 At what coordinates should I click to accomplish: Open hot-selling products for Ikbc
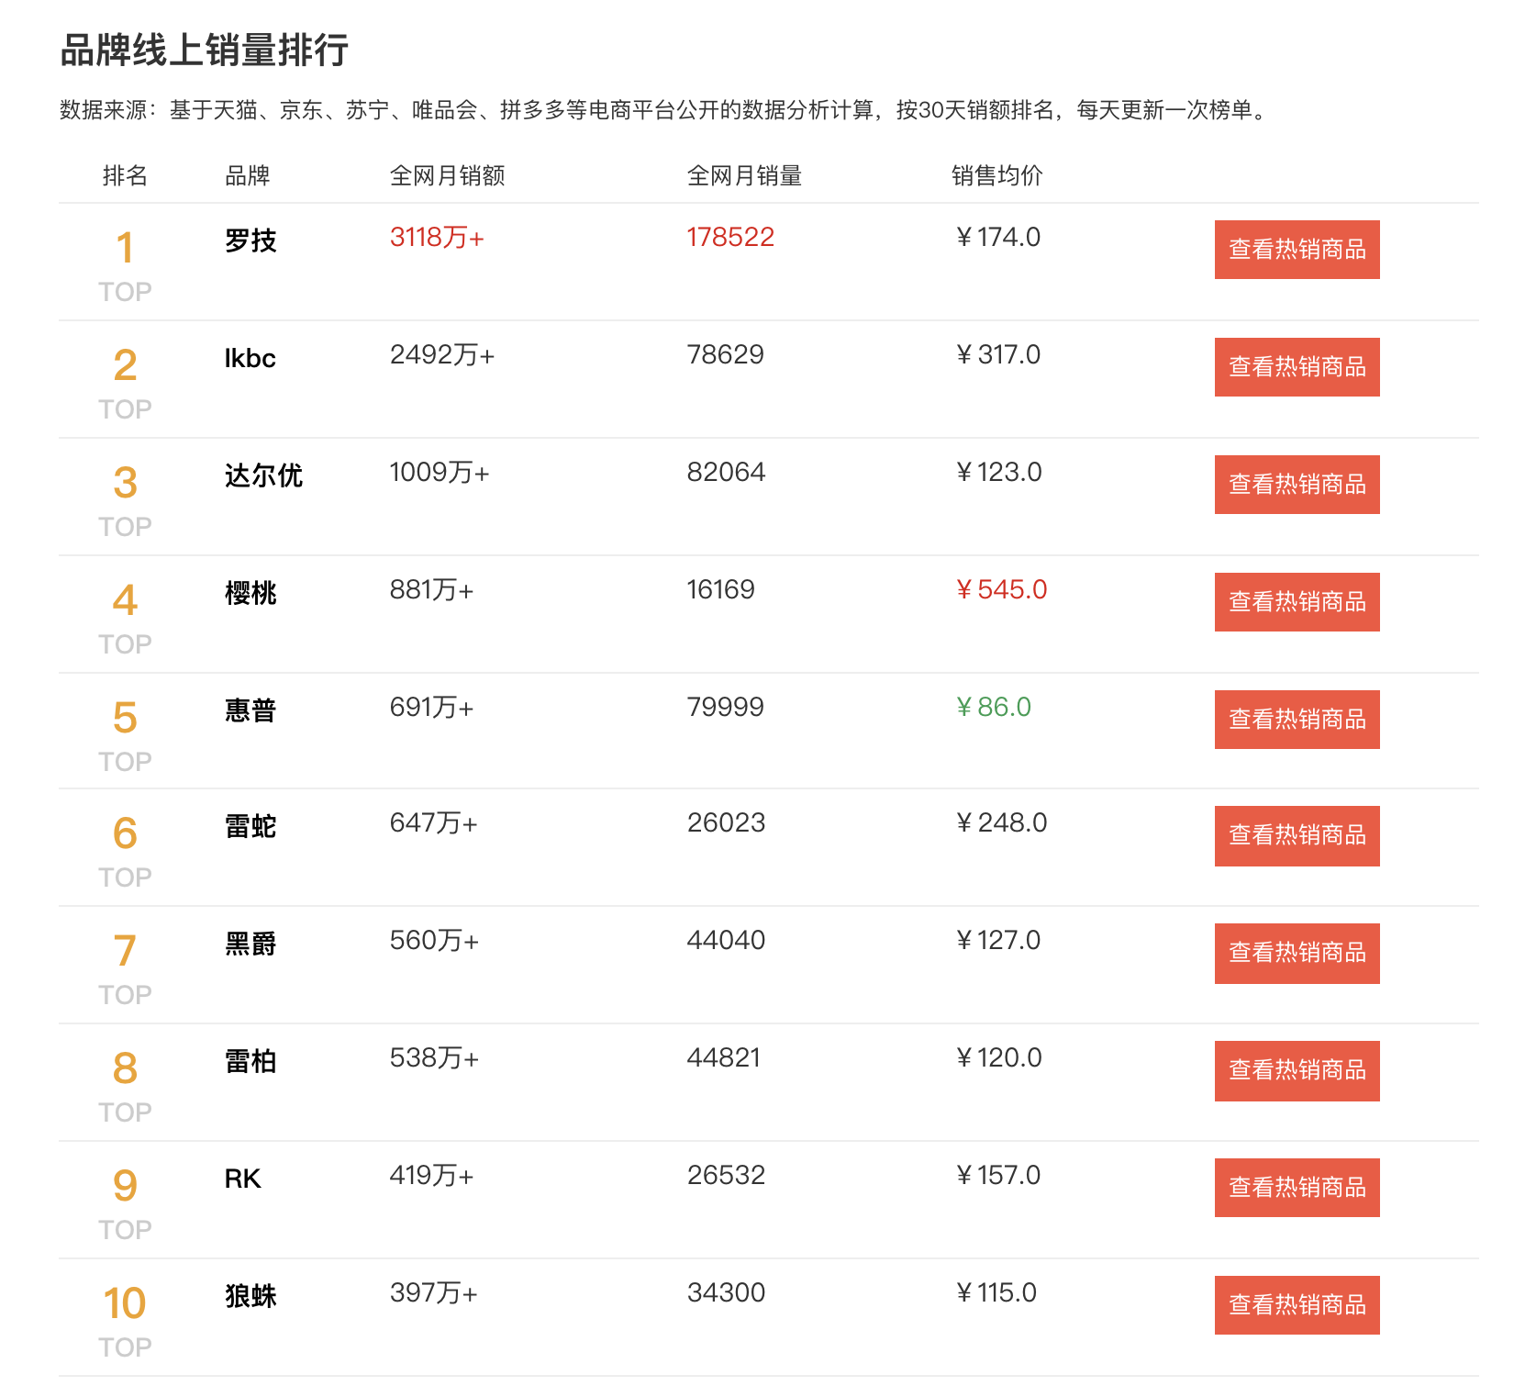(1296, 367)
